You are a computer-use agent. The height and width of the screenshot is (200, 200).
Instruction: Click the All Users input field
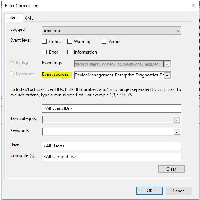[x=112, y=146]
